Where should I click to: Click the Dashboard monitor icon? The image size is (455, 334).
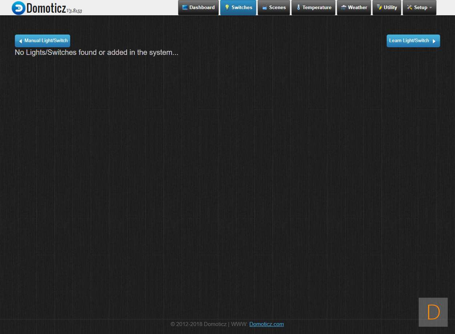coord(185,7)
